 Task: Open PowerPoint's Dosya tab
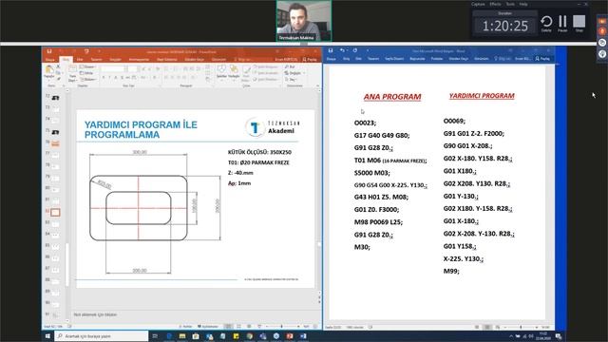[x=50, y=59]
